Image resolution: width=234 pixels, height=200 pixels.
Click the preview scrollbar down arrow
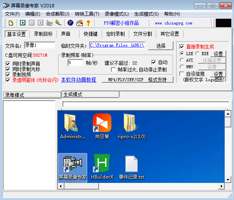tap(228, 179)
